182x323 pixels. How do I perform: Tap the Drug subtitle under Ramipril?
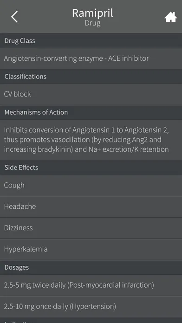92,23
